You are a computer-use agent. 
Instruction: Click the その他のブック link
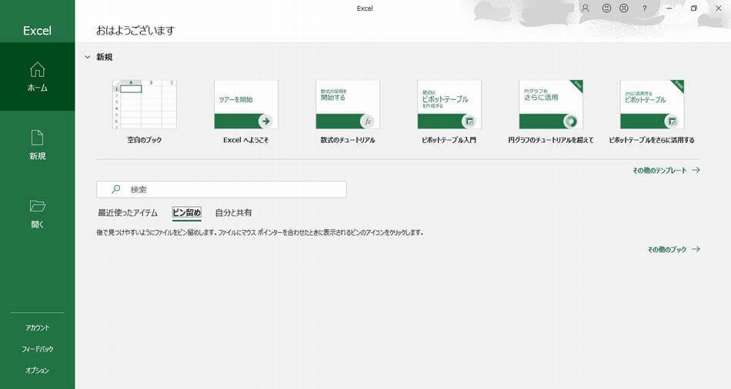[x=673, y=250]
